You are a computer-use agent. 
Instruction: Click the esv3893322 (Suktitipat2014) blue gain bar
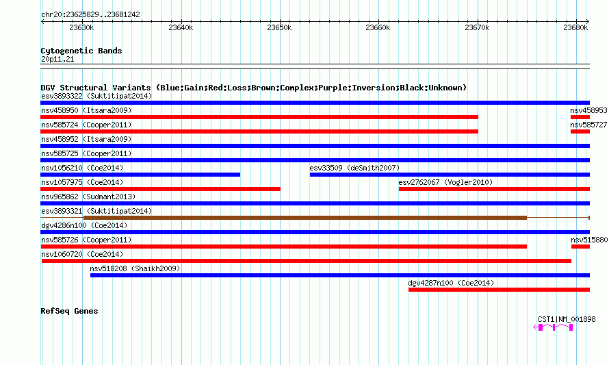315,103
